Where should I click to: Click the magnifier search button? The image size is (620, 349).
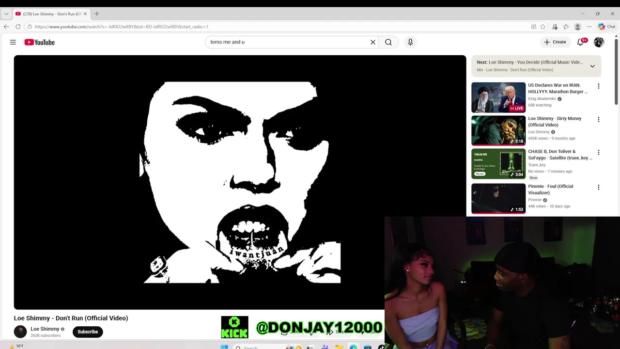pos(388,42)
